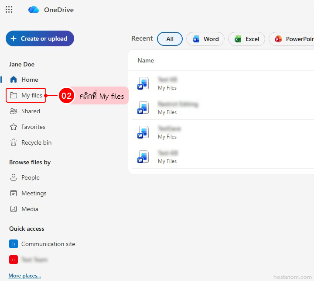Click the Browse files by heading
Viewport: 314px width, 281px height.
(x=30, y=162)
